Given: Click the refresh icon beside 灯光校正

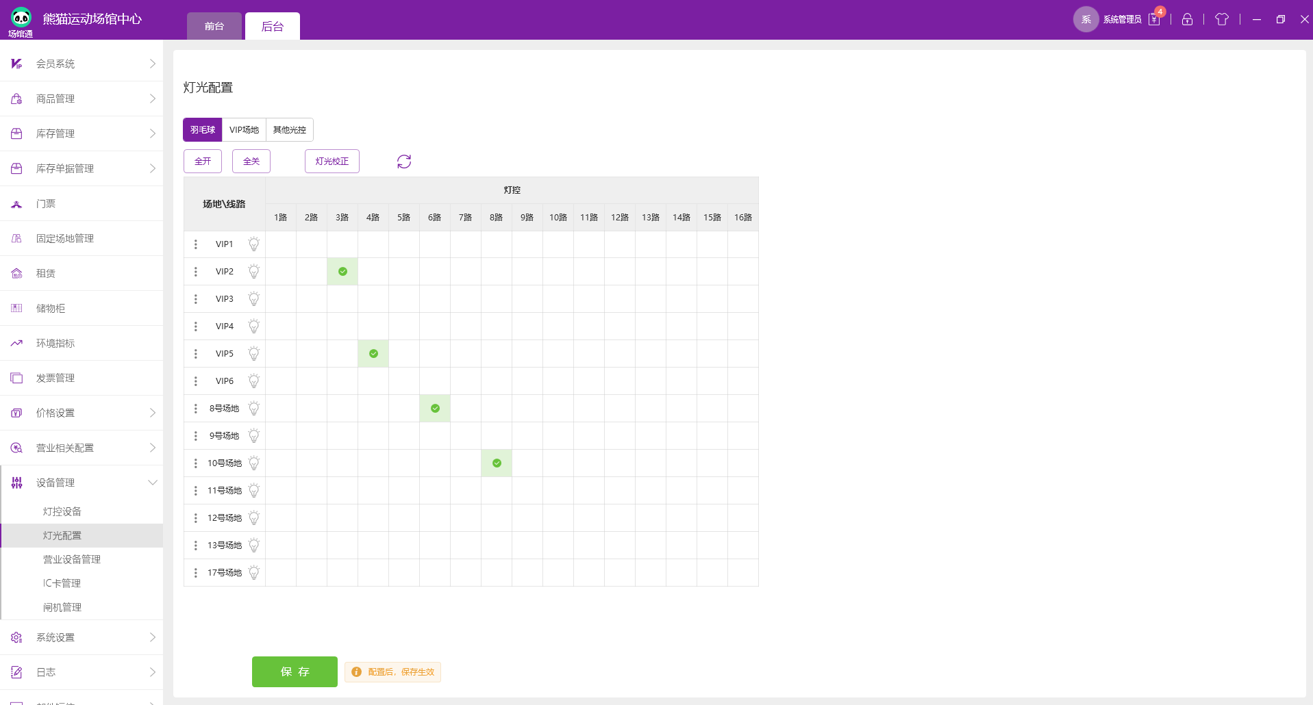Looking at the screenshot, I should coord(404,162).
